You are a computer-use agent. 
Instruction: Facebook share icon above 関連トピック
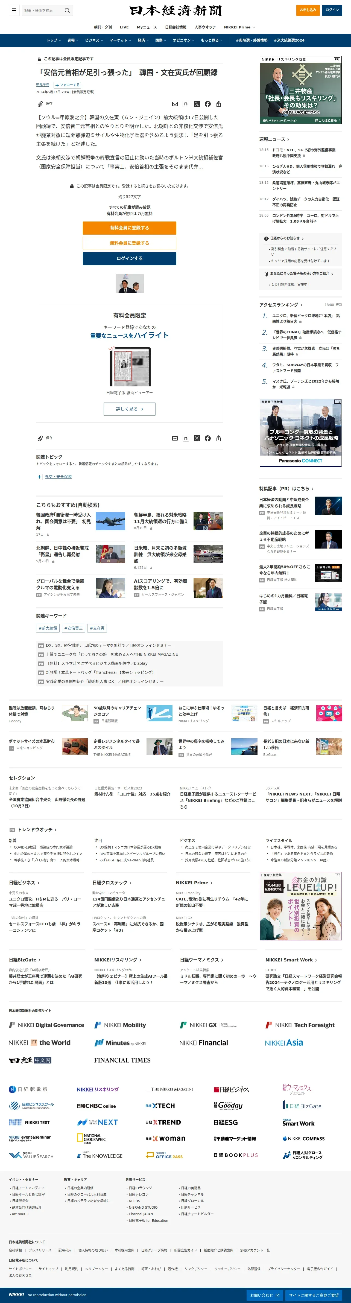click(x=208, y=439)
